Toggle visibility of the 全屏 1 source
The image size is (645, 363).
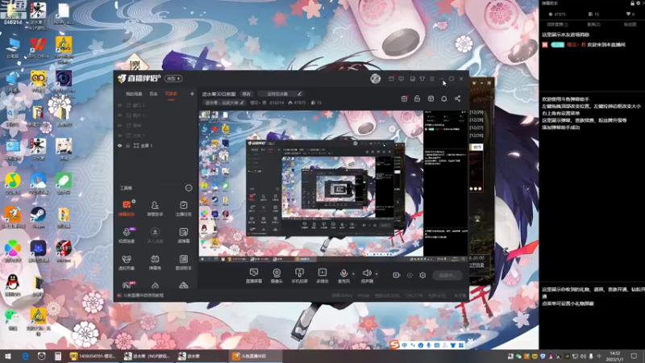click(119, 146)
